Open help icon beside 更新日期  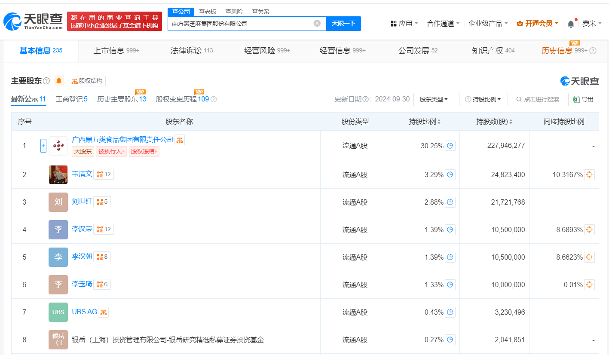coord(367,99)
